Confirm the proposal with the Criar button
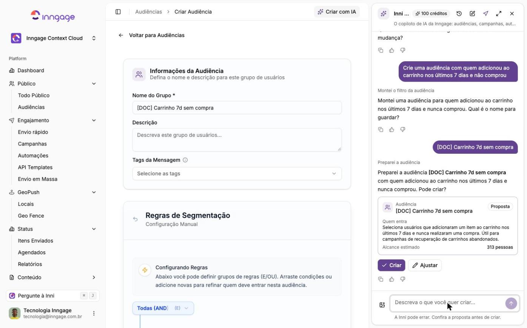The image size is (527, 328). pos(391,265)
